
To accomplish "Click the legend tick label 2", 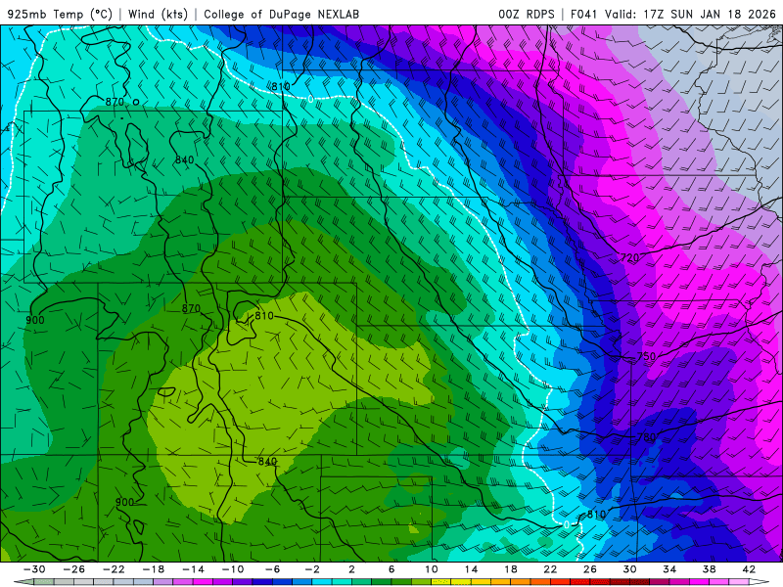I will point(352,569).
